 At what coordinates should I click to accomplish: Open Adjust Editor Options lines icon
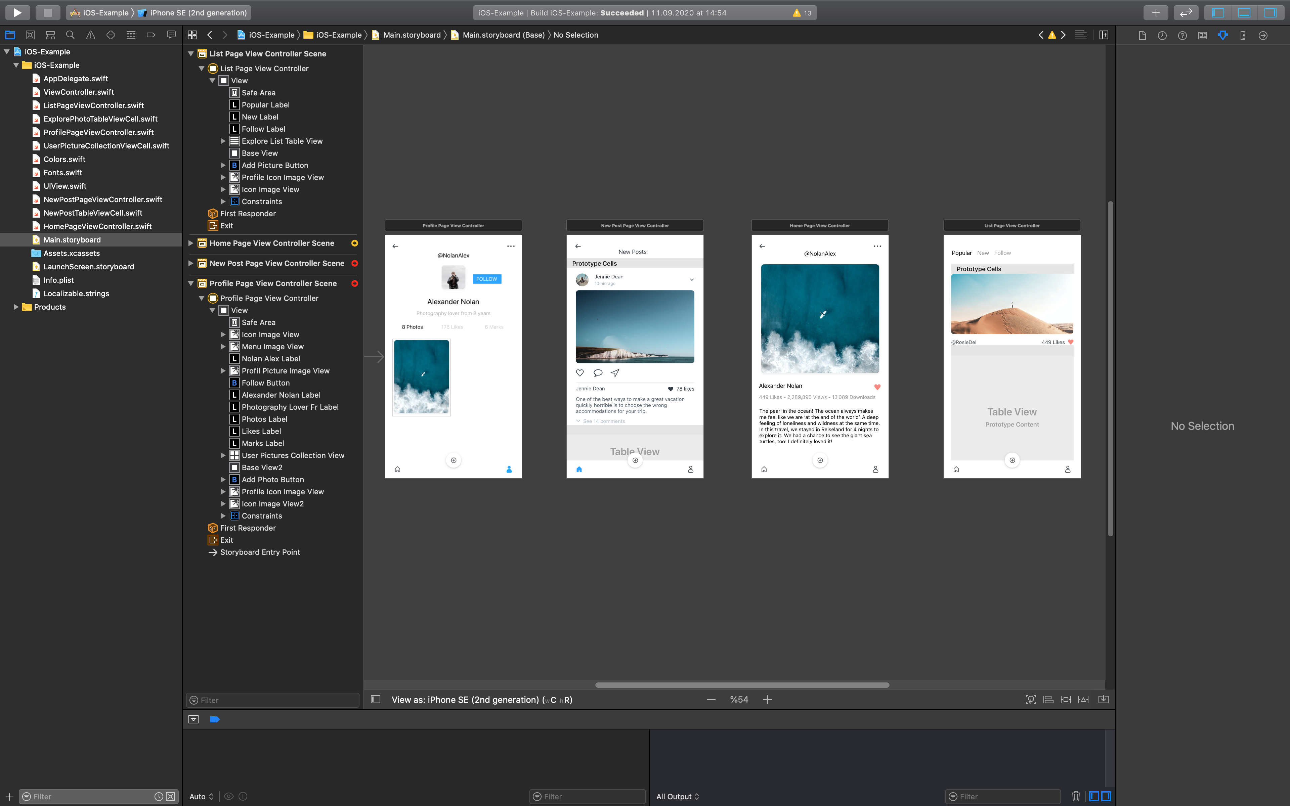[1080, 35]
